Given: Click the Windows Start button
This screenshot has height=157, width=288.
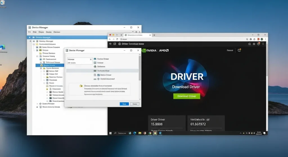Looking at the screenshot, I should point(110,133).
